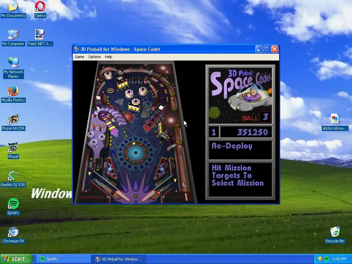Click the 351250 score display
Viewport: 352px width, 264px height.
tap(246, 132)
